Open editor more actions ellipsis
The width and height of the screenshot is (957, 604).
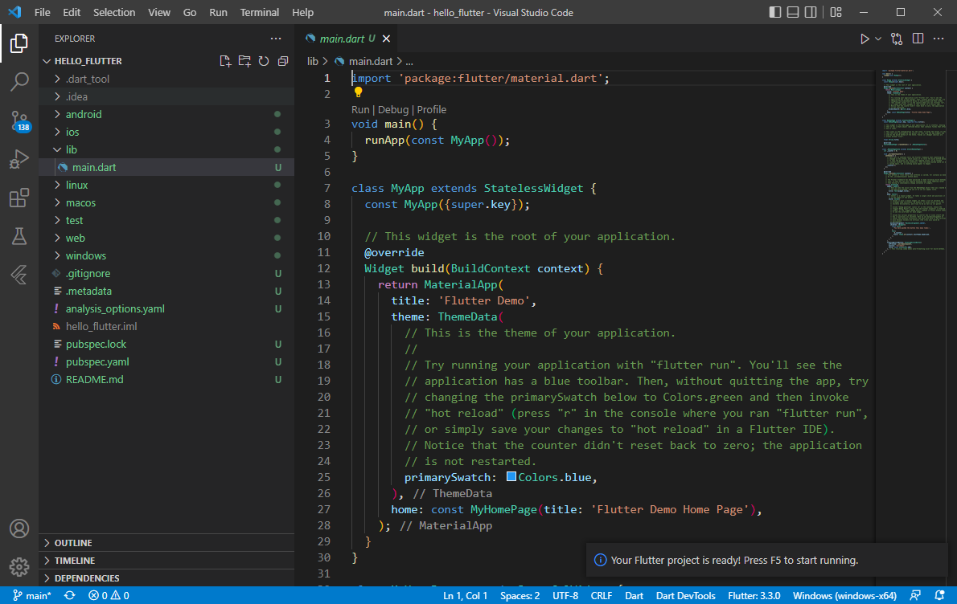(939, 39)
